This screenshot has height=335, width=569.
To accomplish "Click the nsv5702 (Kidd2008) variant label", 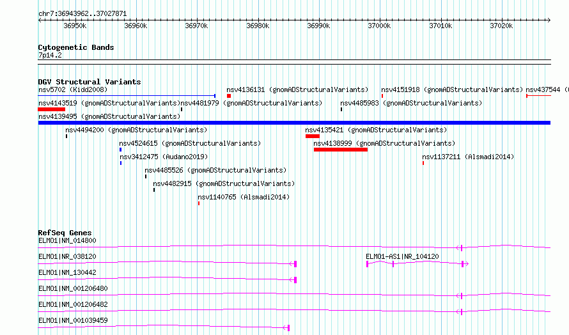I will tap(73, 90).
